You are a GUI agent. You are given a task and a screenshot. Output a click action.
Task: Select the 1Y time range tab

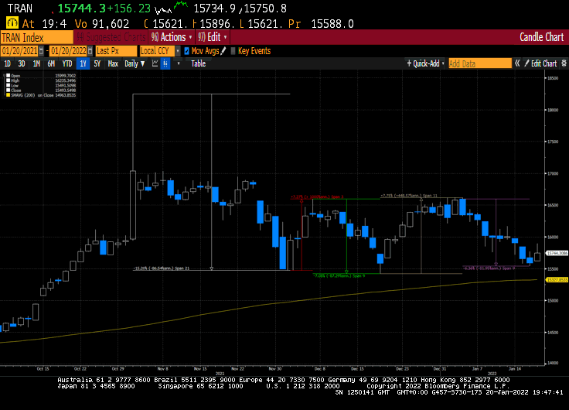pos(83,63)
